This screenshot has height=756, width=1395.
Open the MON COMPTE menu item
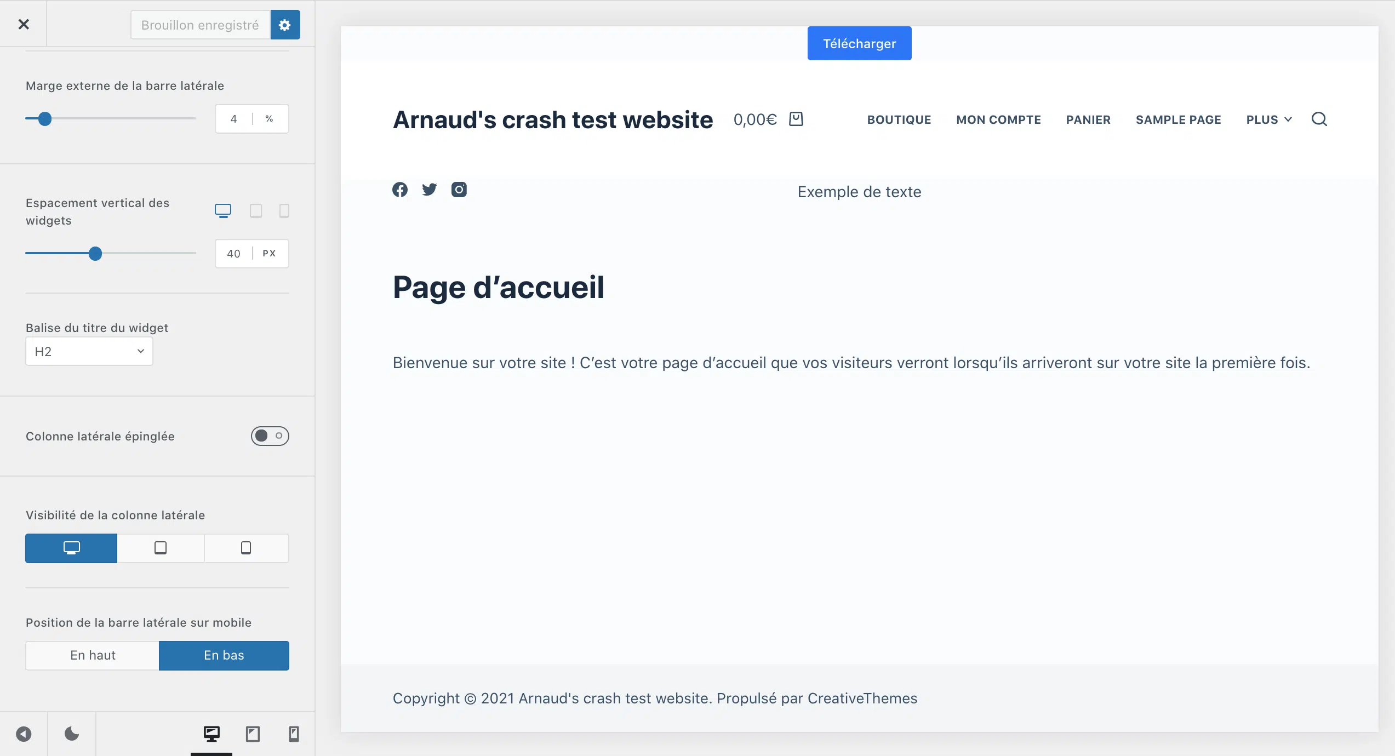(998, 119)
